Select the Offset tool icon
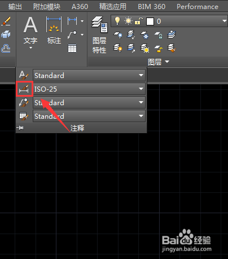This screenshot has height=259, width=228. [x=6, y=49]
